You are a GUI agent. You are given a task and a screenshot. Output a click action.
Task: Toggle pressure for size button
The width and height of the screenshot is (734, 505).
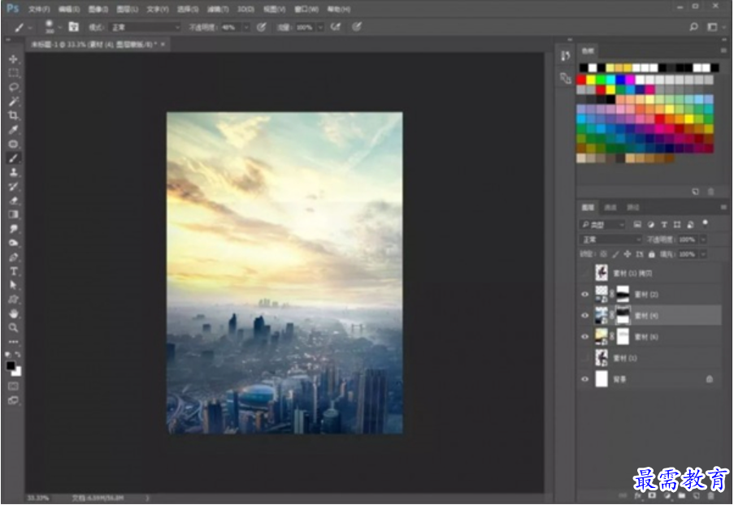tap(357, 27)
